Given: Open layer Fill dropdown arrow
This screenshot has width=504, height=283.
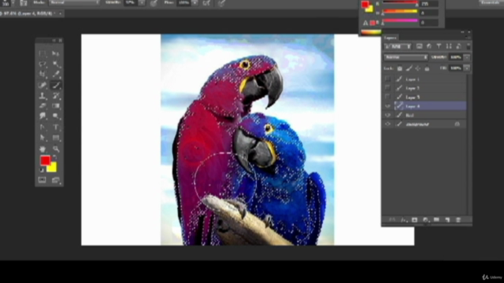Looking at the screenshot, I should (467, 68).
